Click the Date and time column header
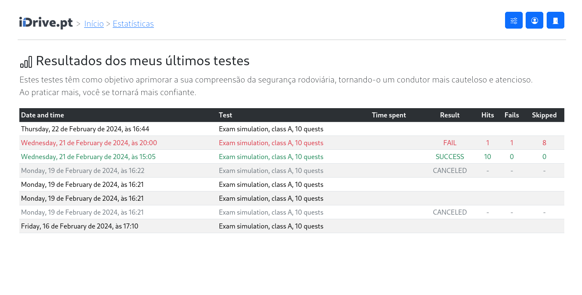The height and width of the screenshot is (295, 582). [42, 115]
